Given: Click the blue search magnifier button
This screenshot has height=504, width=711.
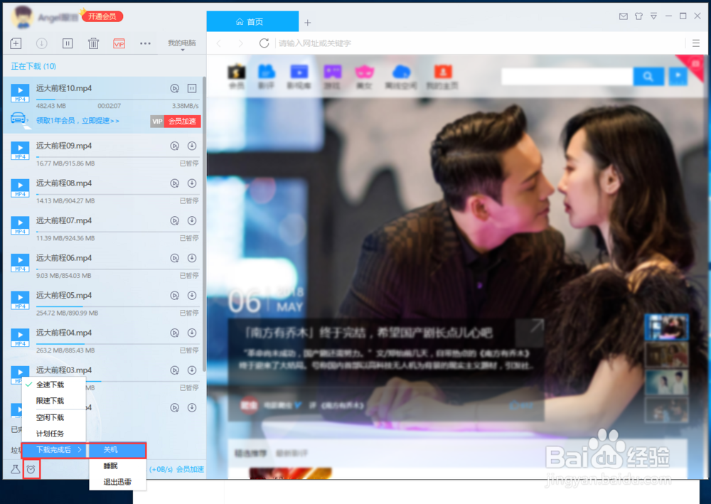Looking at the screenshot, I should (648, 76).
